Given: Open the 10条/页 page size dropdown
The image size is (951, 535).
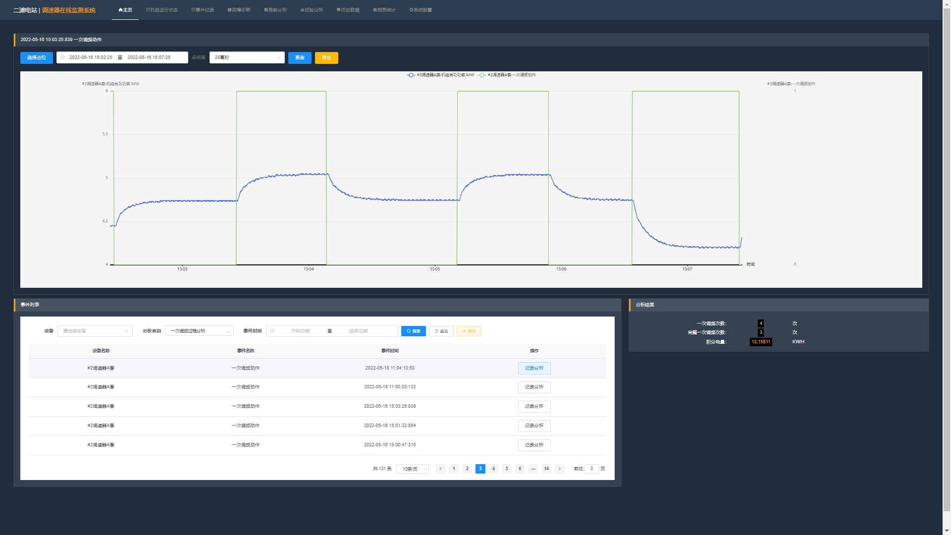Looking at the screenshot, I should coord(412,469).
